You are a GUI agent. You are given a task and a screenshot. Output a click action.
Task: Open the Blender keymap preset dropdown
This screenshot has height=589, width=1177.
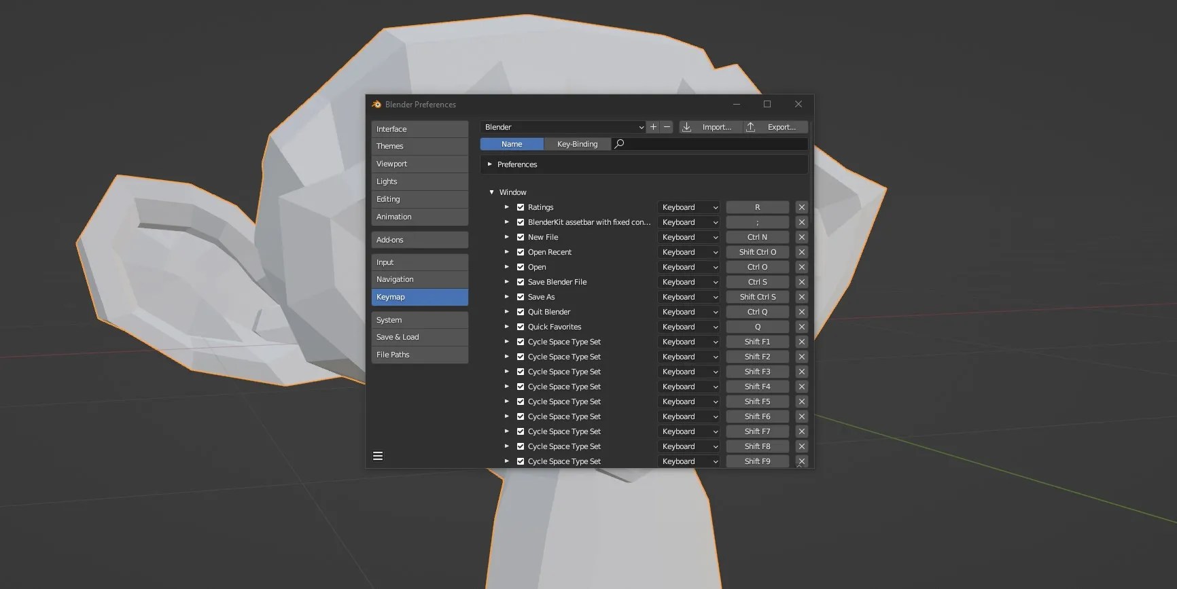click(x=563, y=127)
